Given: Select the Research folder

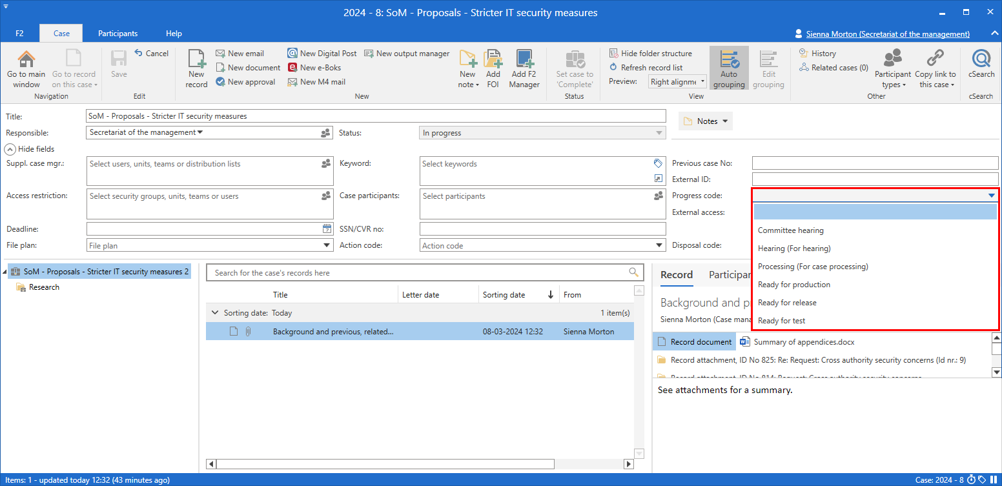Looking at the screenshot, I should (37, 287).
